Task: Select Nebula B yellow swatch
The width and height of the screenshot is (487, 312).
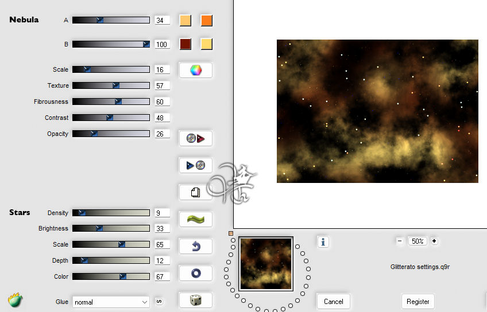Action: [x=207, y=44]
